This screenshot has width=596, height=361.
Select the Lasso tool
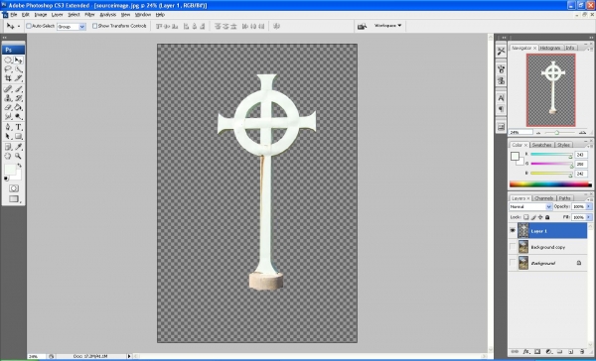pos(8,69)
